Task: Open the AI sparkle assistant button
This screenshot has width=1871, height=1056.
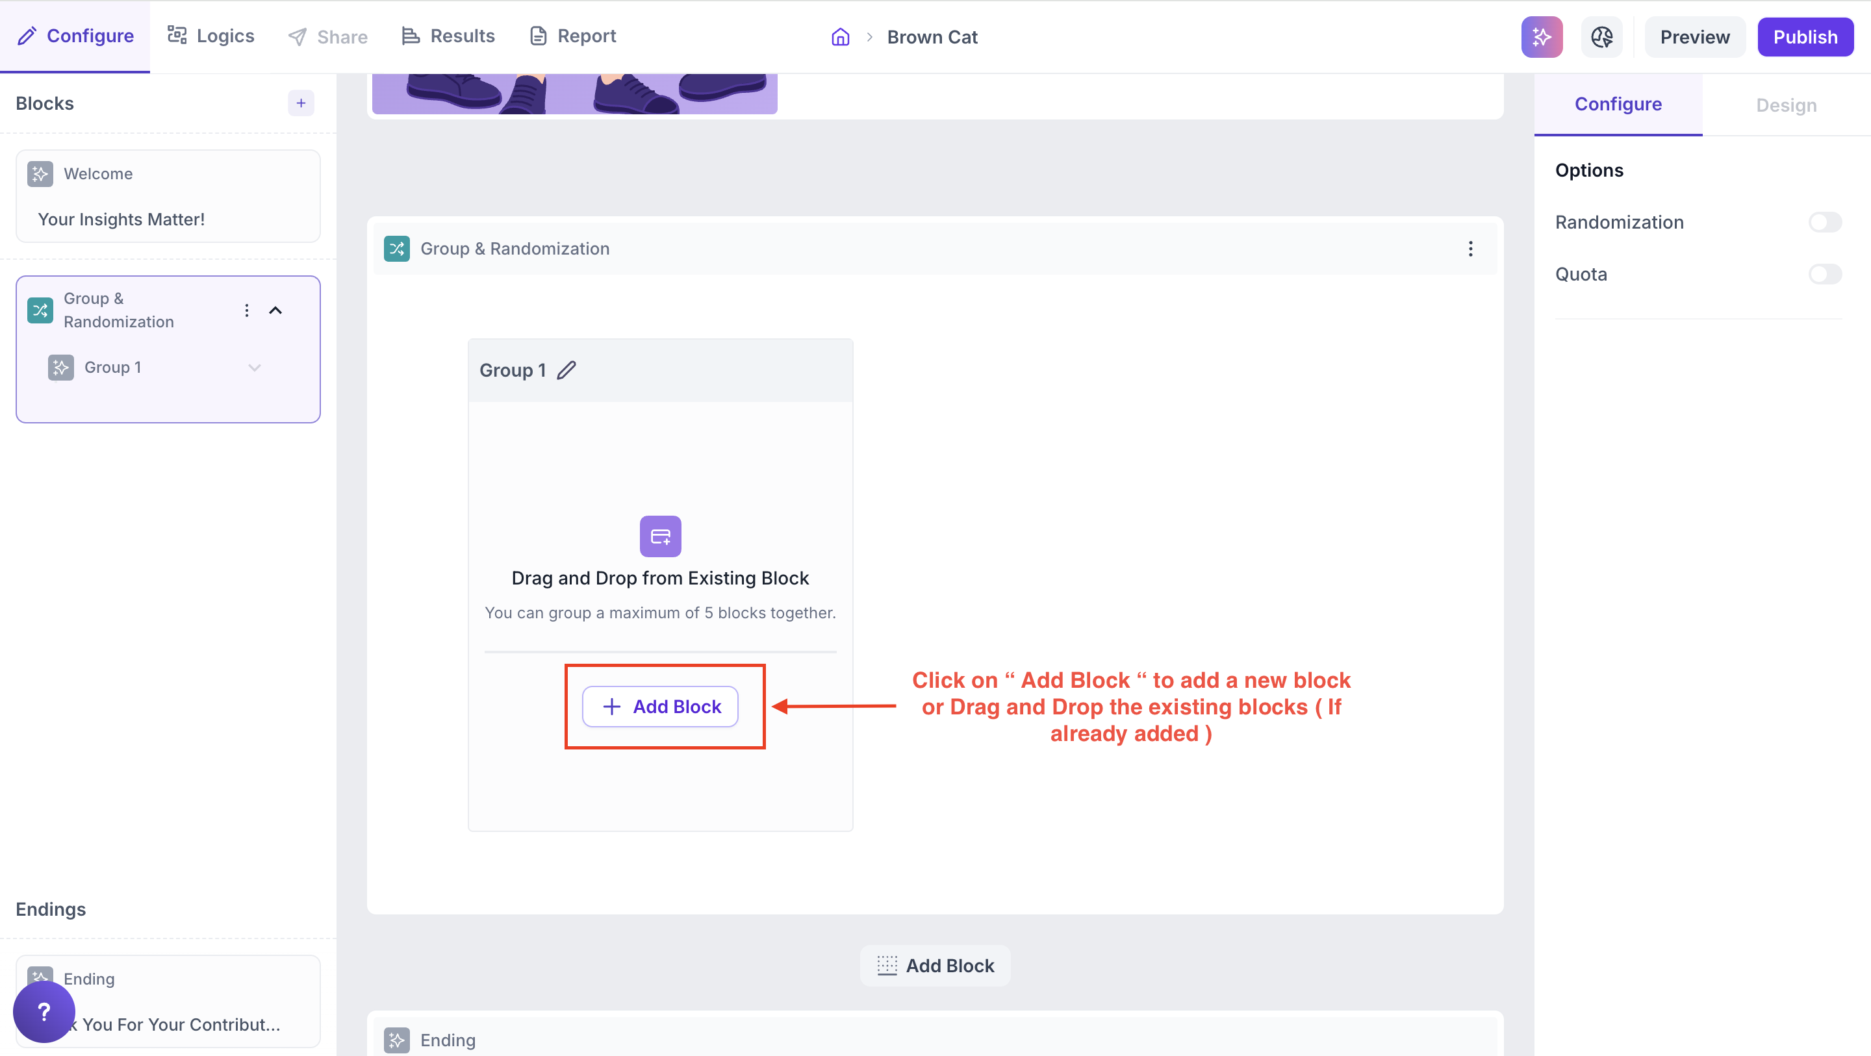Action: 1541,37
